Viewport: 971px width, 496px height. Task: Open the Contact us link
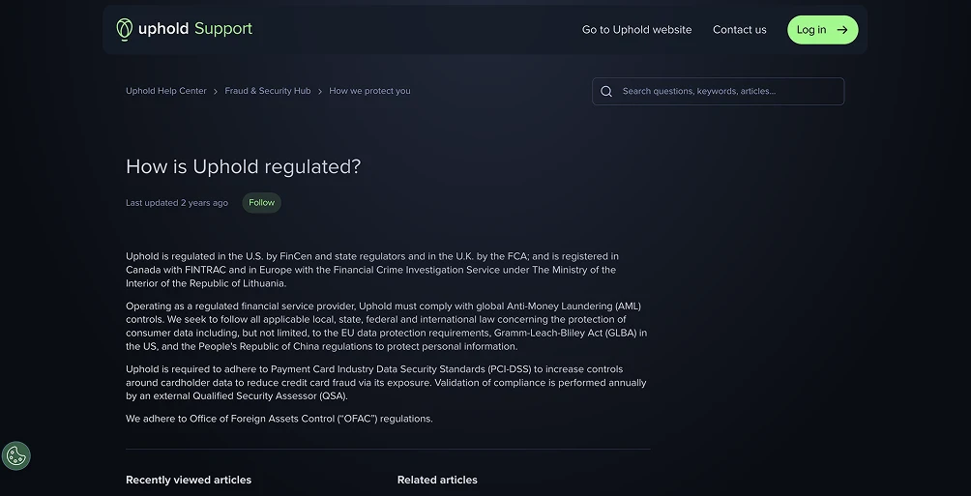[740, 30]
